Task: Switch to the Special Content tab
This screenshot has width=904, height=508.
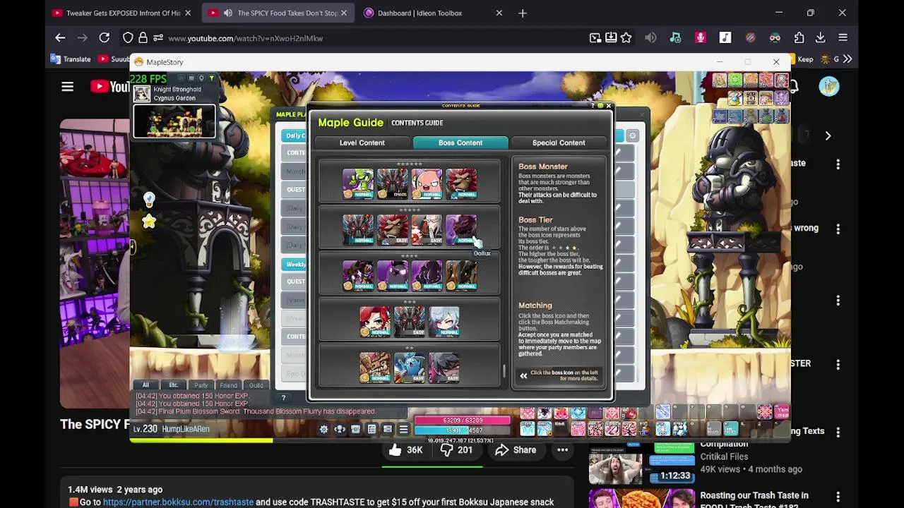Action: 559,143
